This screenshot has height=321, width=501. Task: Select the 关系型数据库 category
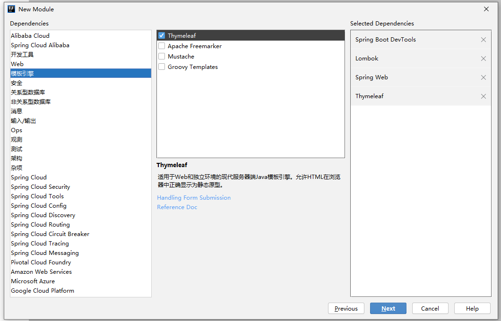[x=81, y=92]
